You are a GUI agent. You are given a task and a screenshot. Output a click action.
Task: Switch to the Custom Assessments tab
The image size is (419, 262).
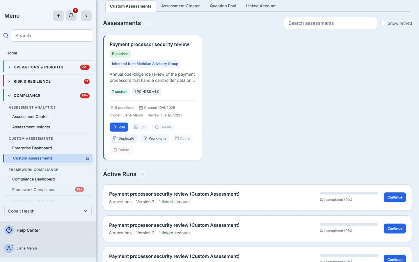click(131, 6)
